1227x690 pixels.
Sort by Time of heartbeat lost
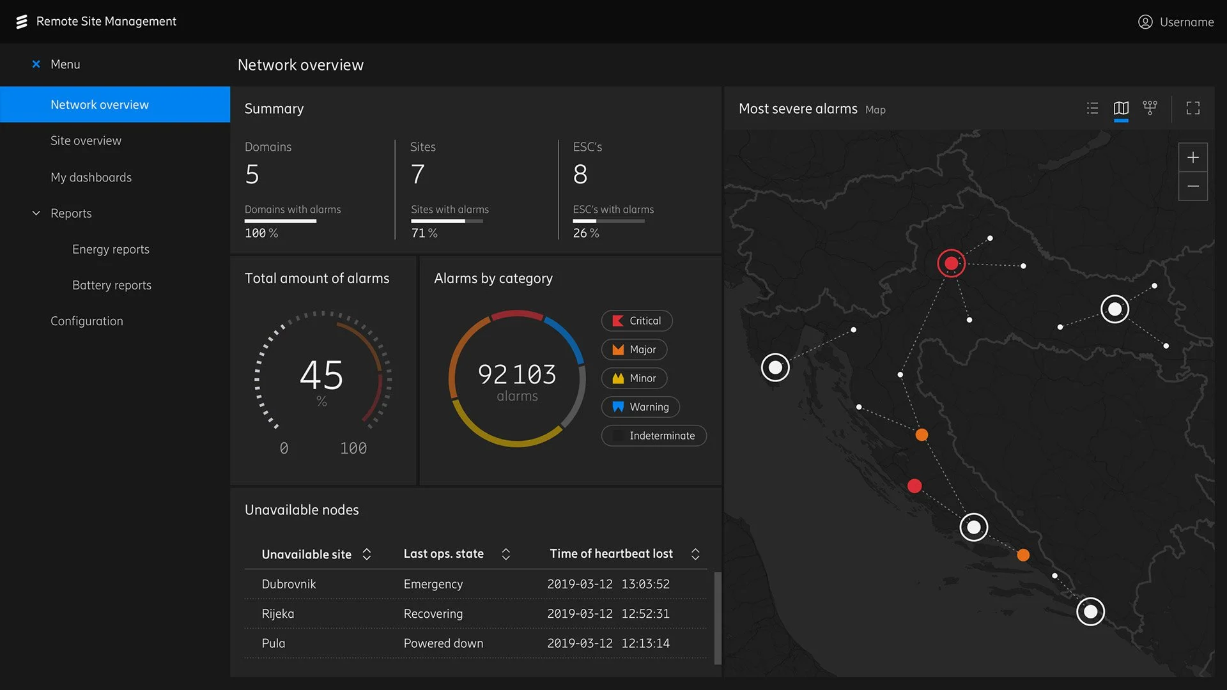[695, 554]
